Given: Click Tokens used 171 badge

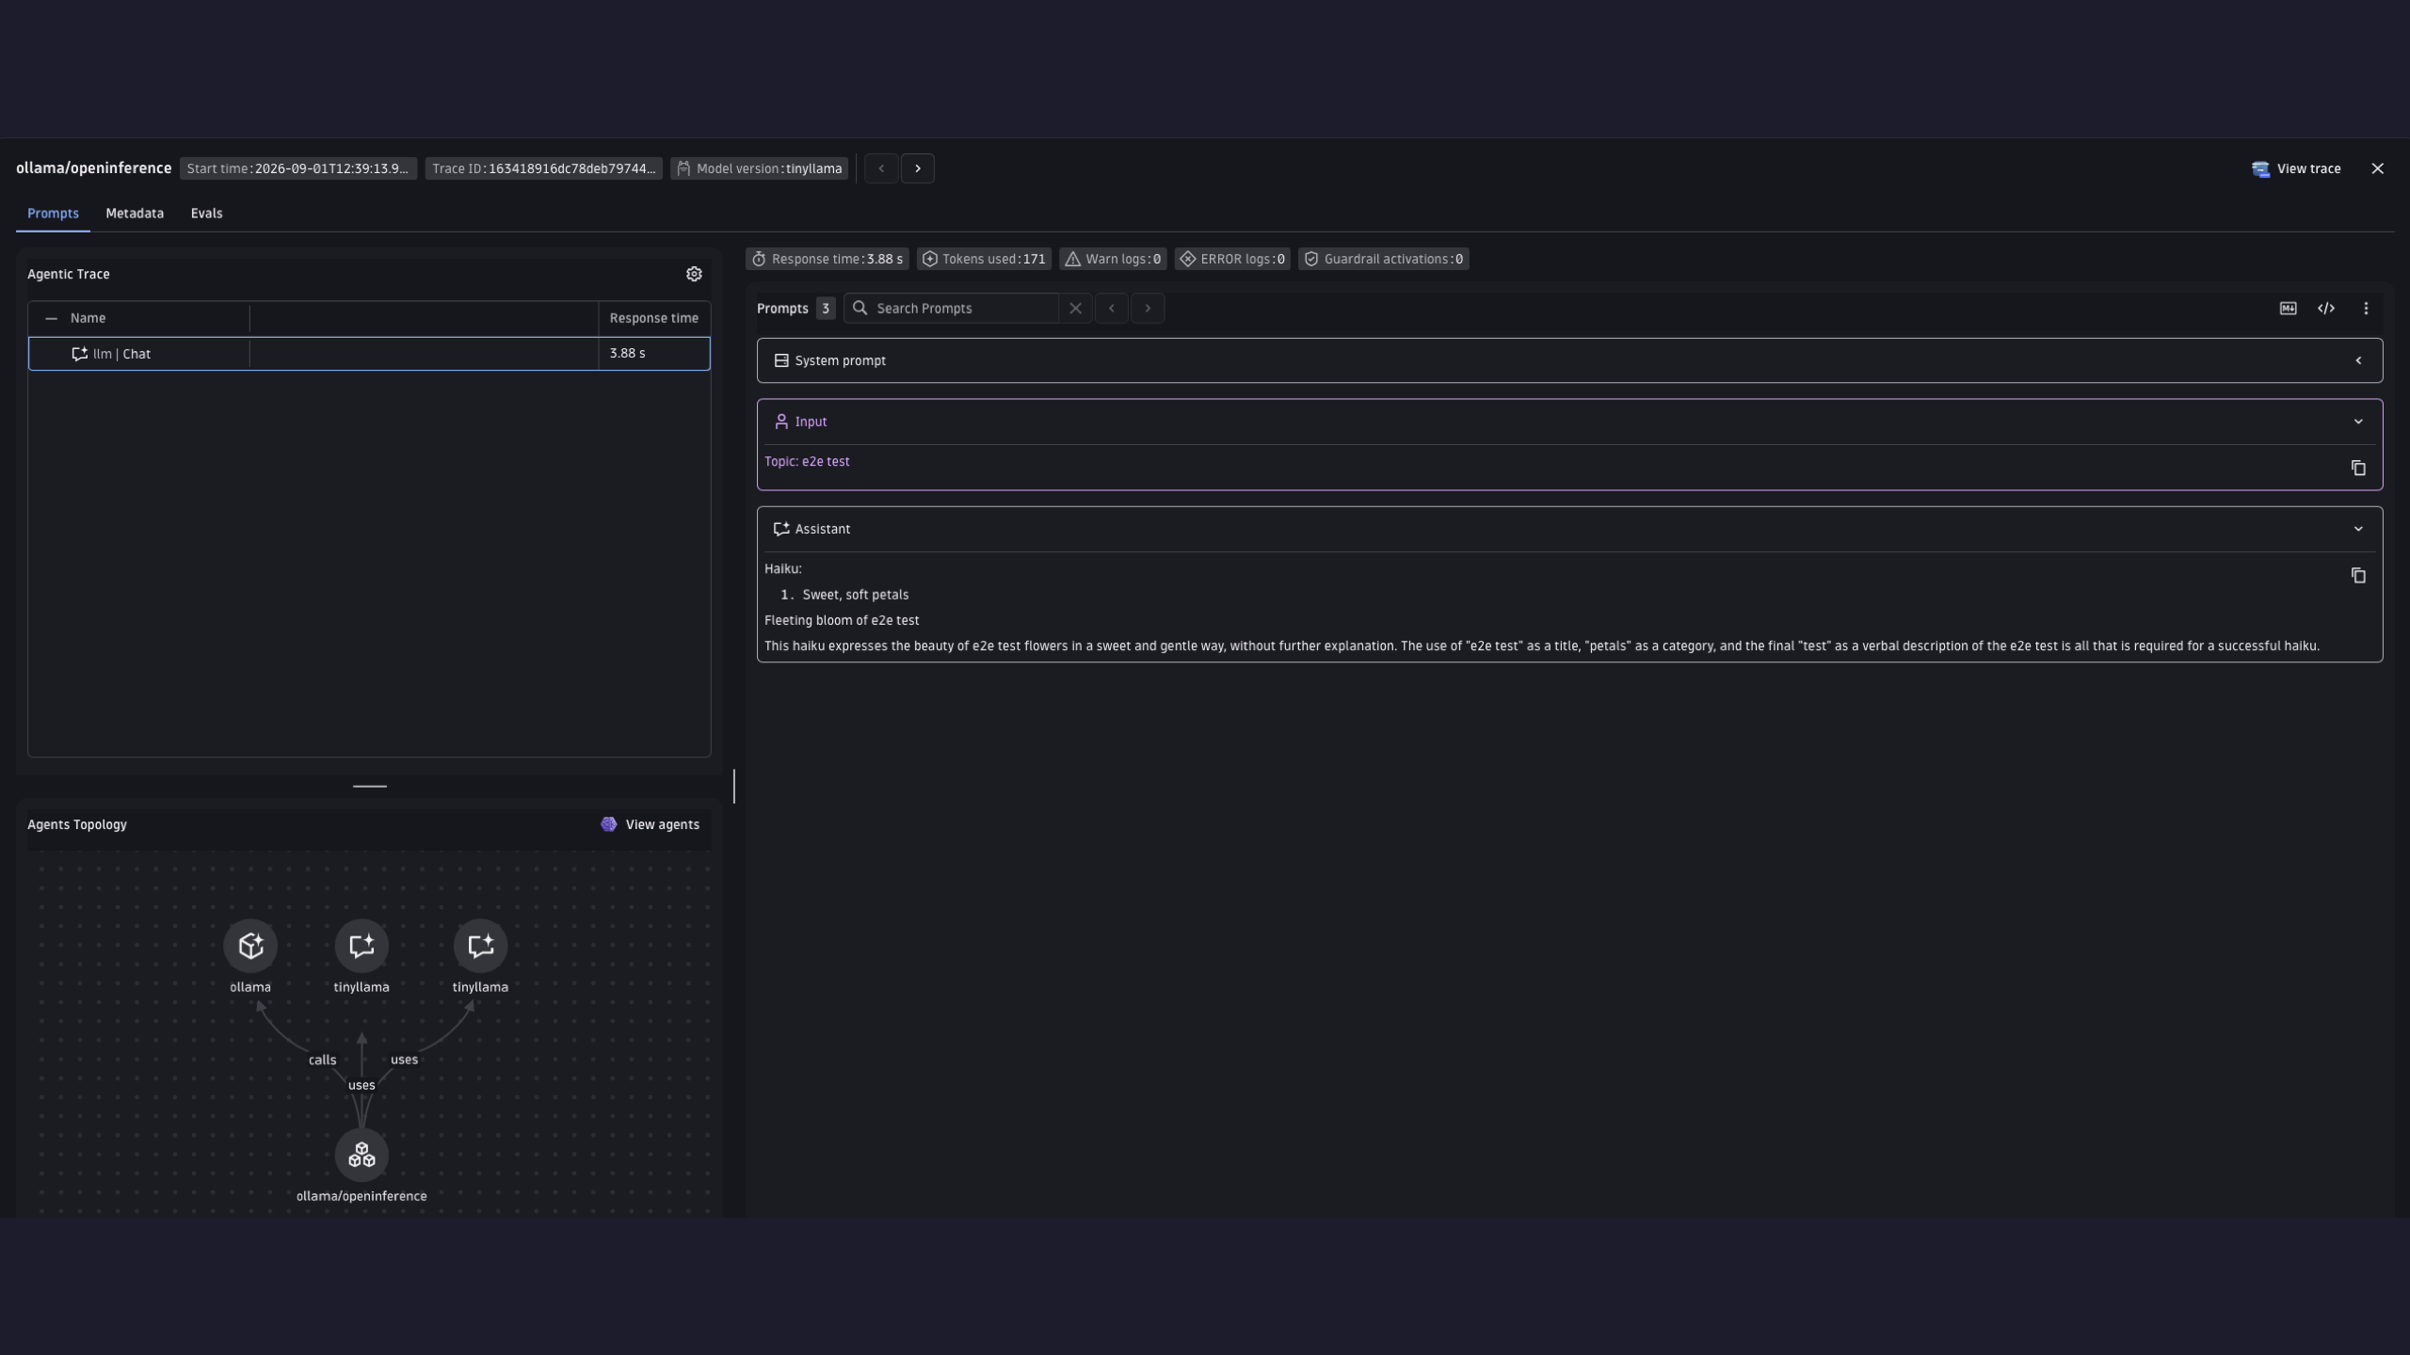Looking at the screenshot, I should coord(984,259).
